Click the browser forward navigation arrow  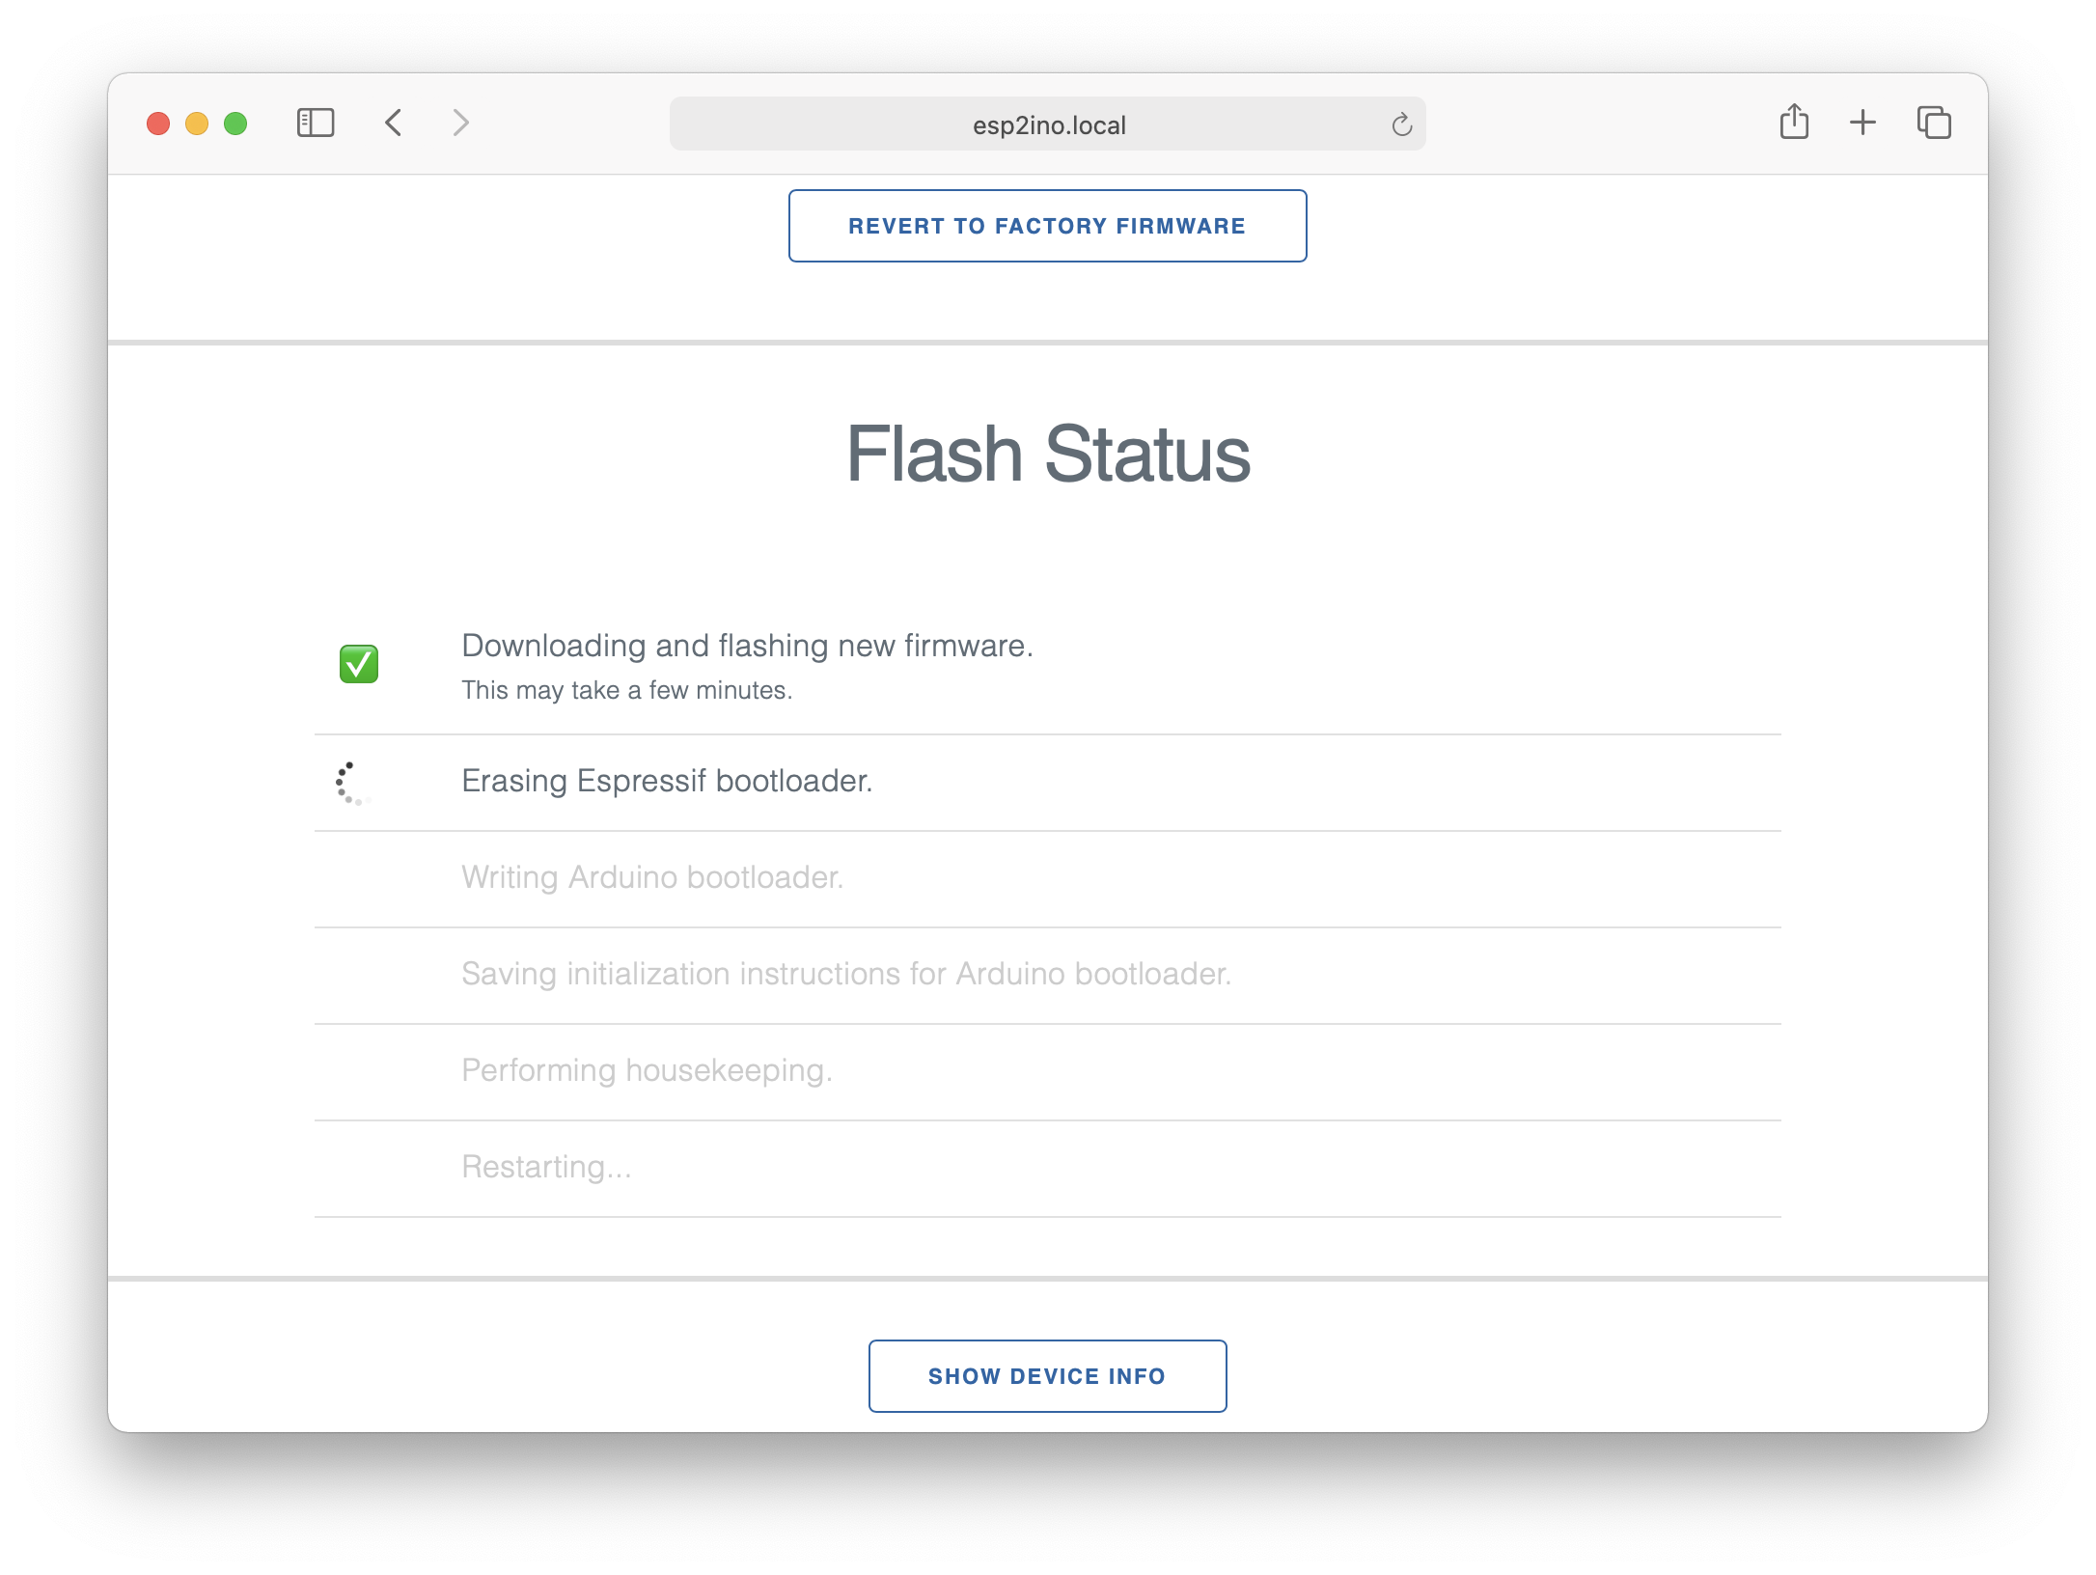coord(463,123)
